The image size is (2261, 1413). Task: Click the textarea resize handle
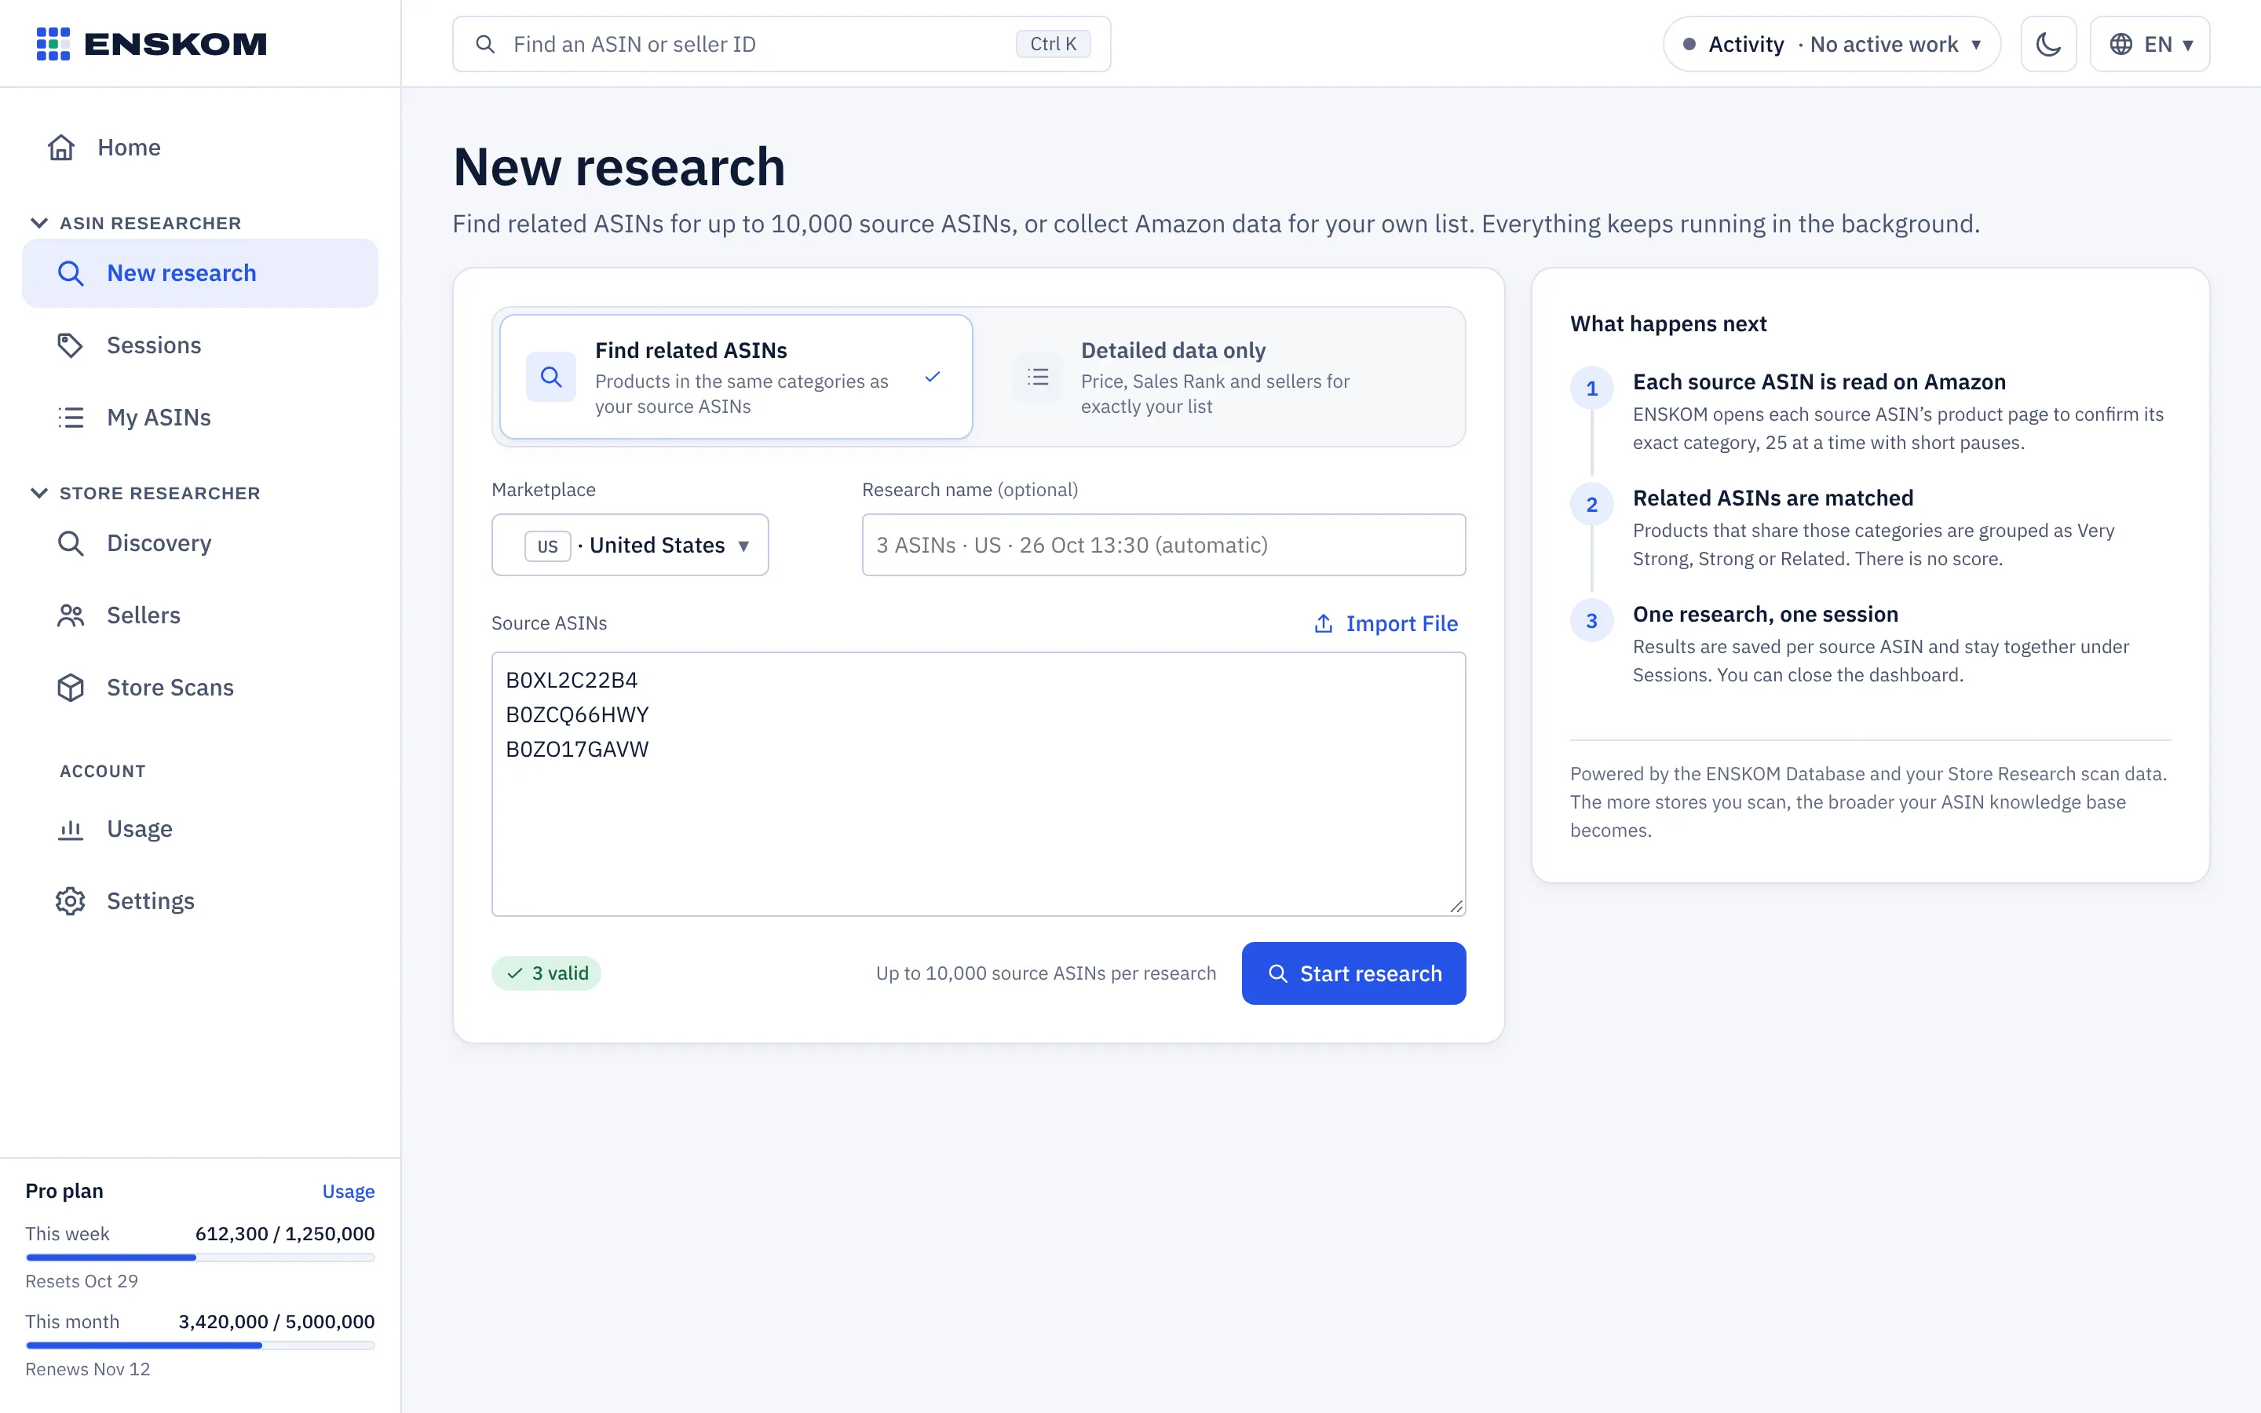[1456, 907]
